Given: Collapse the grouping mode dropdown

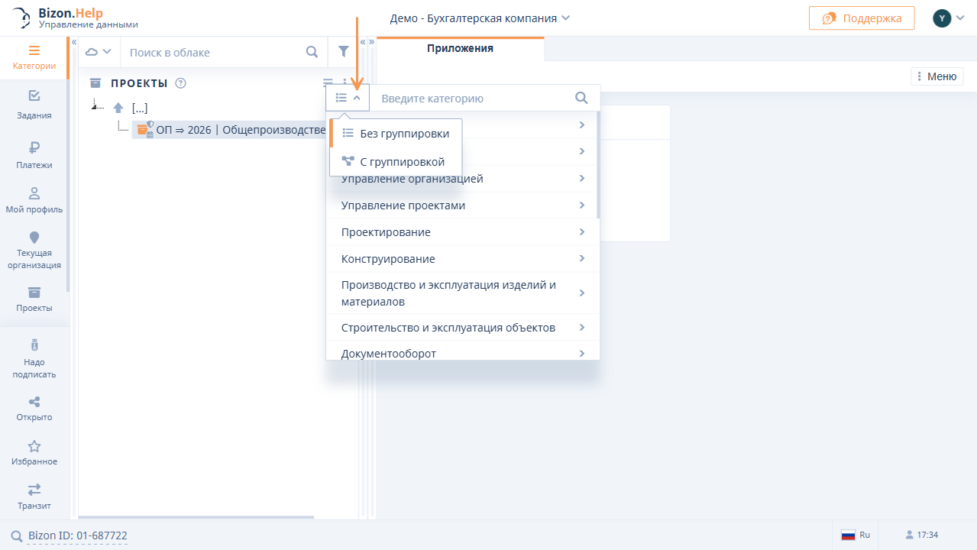Looking at the screenshot, I should point(348,98).
